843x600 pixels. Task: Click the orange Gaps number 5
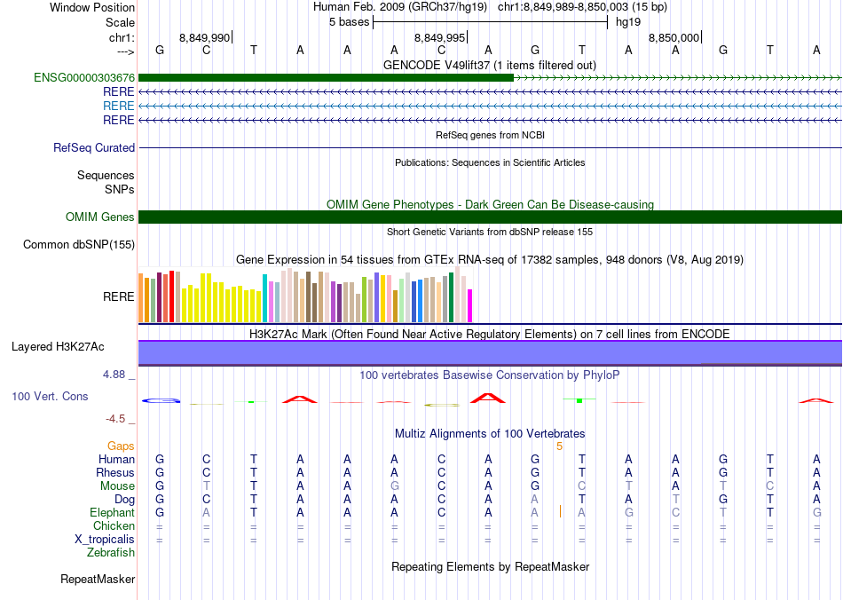[x=559, y=446]
